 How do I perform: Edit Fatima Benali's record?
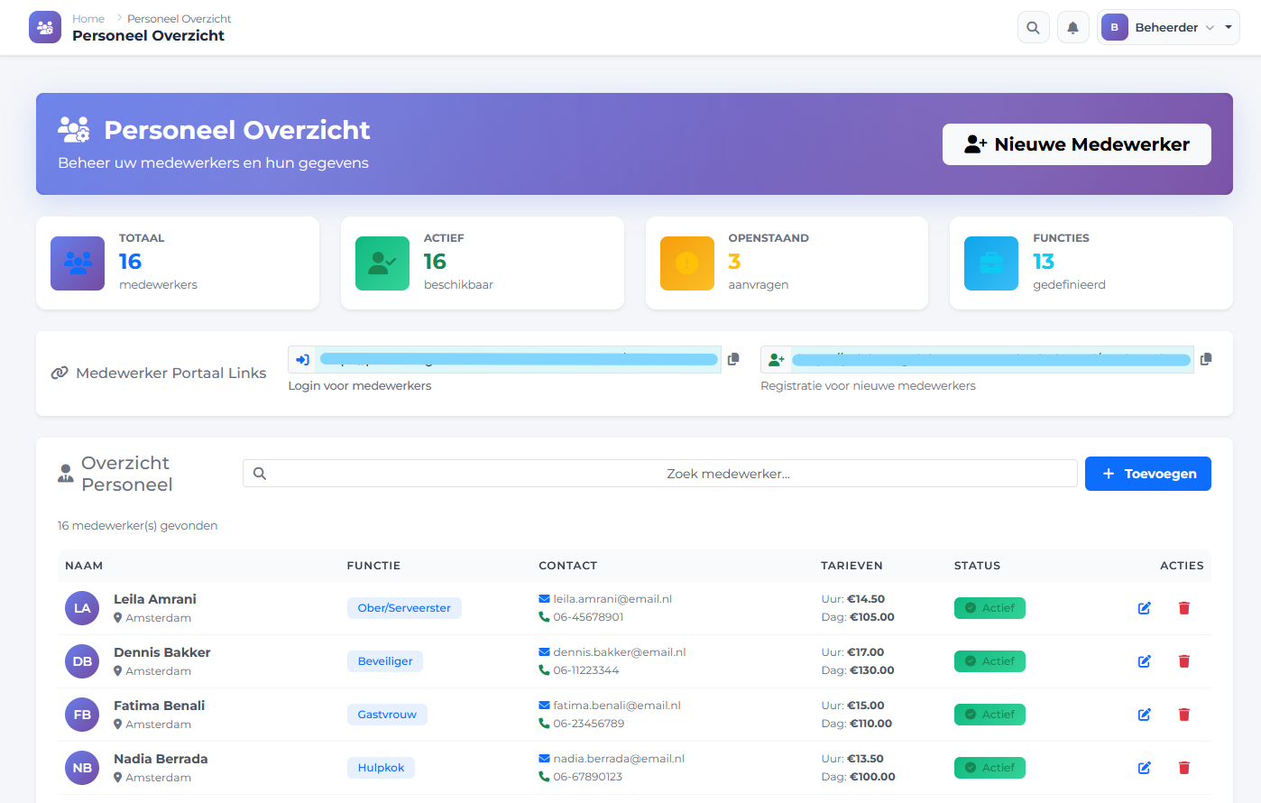1144,715
